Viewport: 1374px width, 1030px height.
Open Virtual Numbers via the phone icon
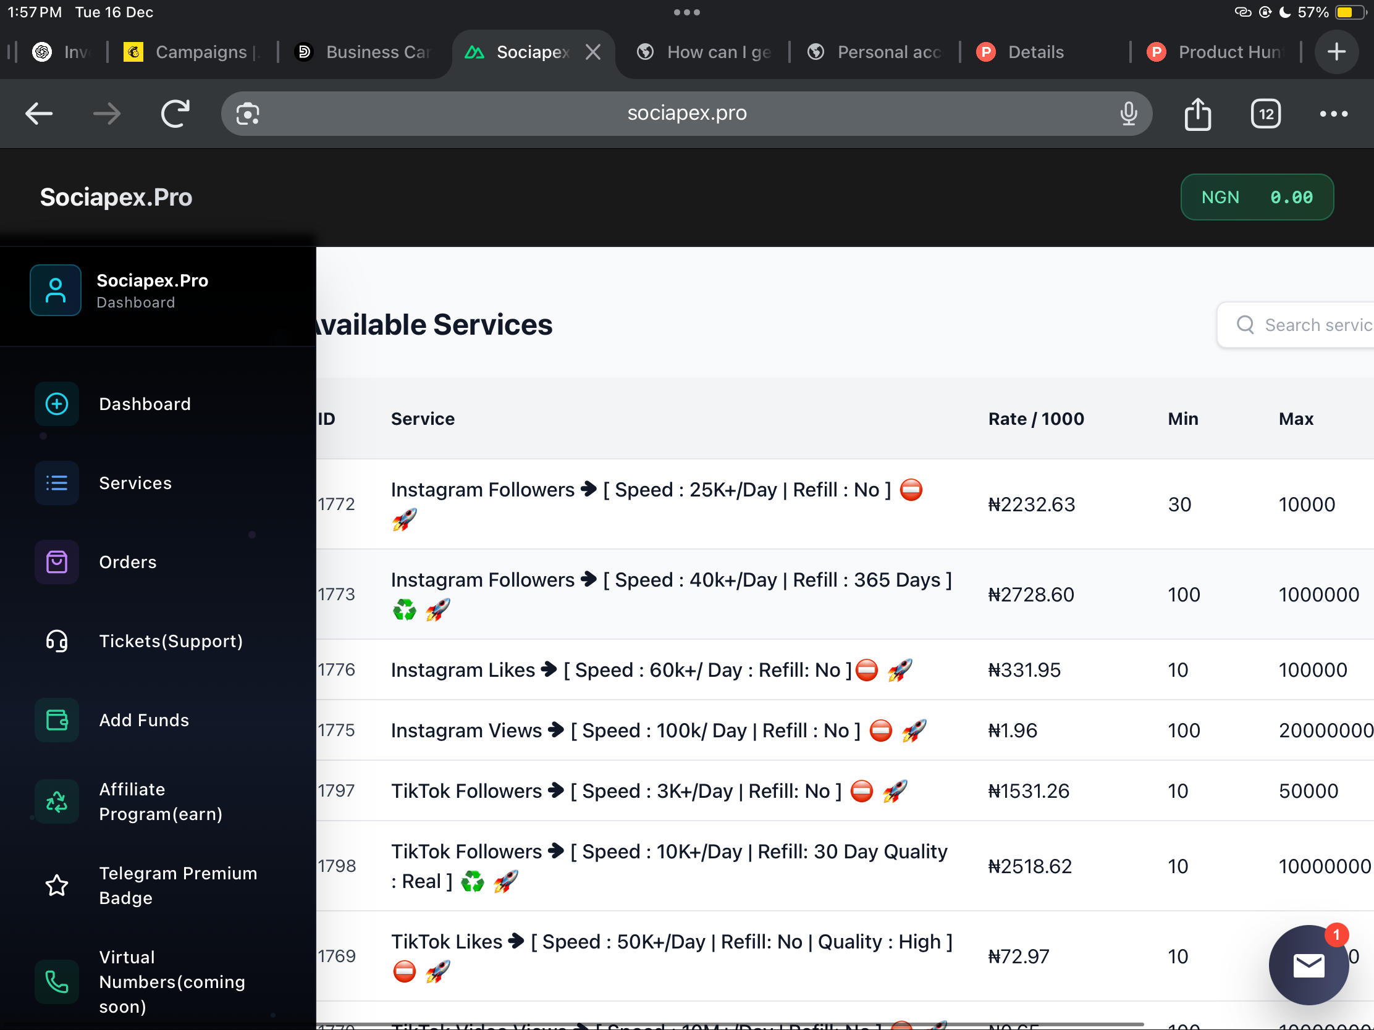[x=56, y=982]
